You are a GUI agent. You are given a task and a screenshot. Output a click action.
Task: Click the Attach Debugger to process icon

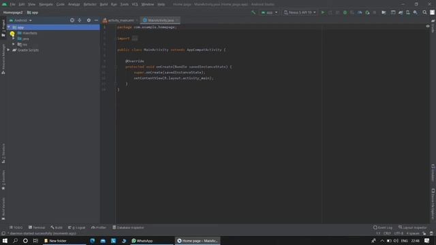367,12
